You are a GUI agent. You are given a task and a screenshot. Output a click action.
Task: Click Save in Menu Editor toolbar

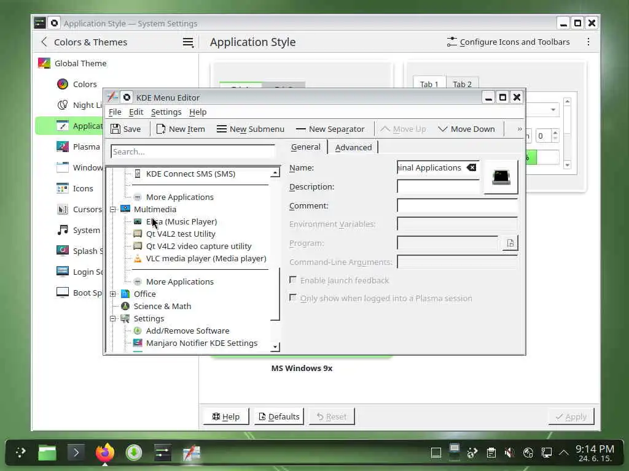(125, 129)
